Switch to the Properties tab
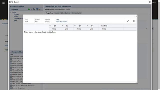 point(49,13)
